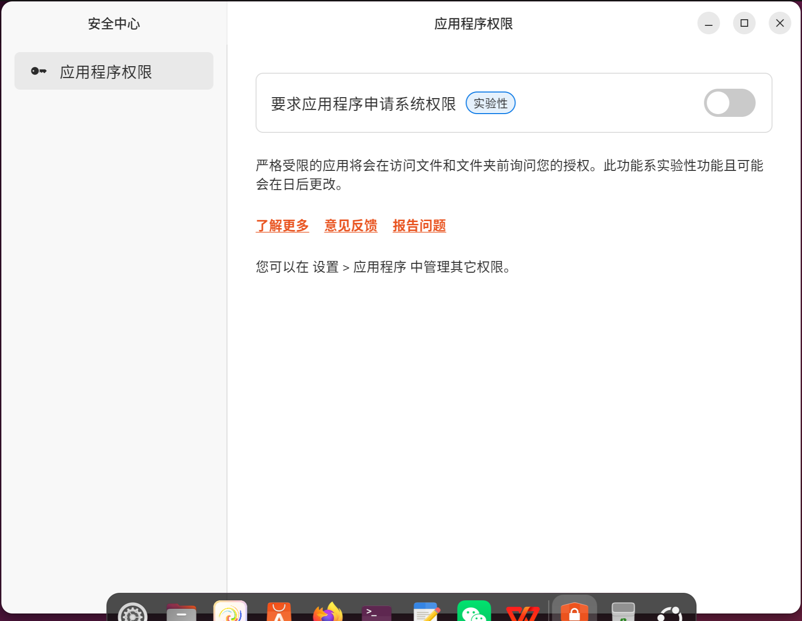Open the red WPS Office icon
Viewport: 802px width, 621px height.
click(523, 613)
